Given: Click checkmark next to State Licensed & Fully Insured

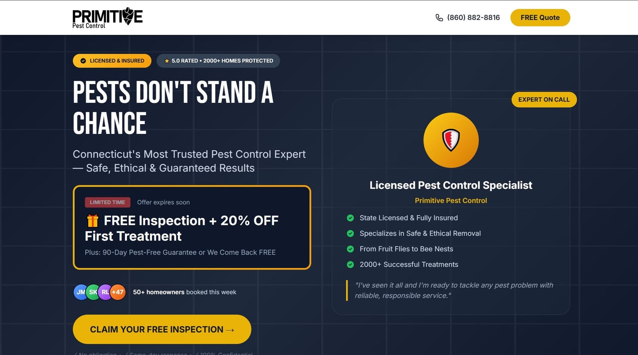Looking at the screenshot, I should pyautogui.click(x=350, y=218).
